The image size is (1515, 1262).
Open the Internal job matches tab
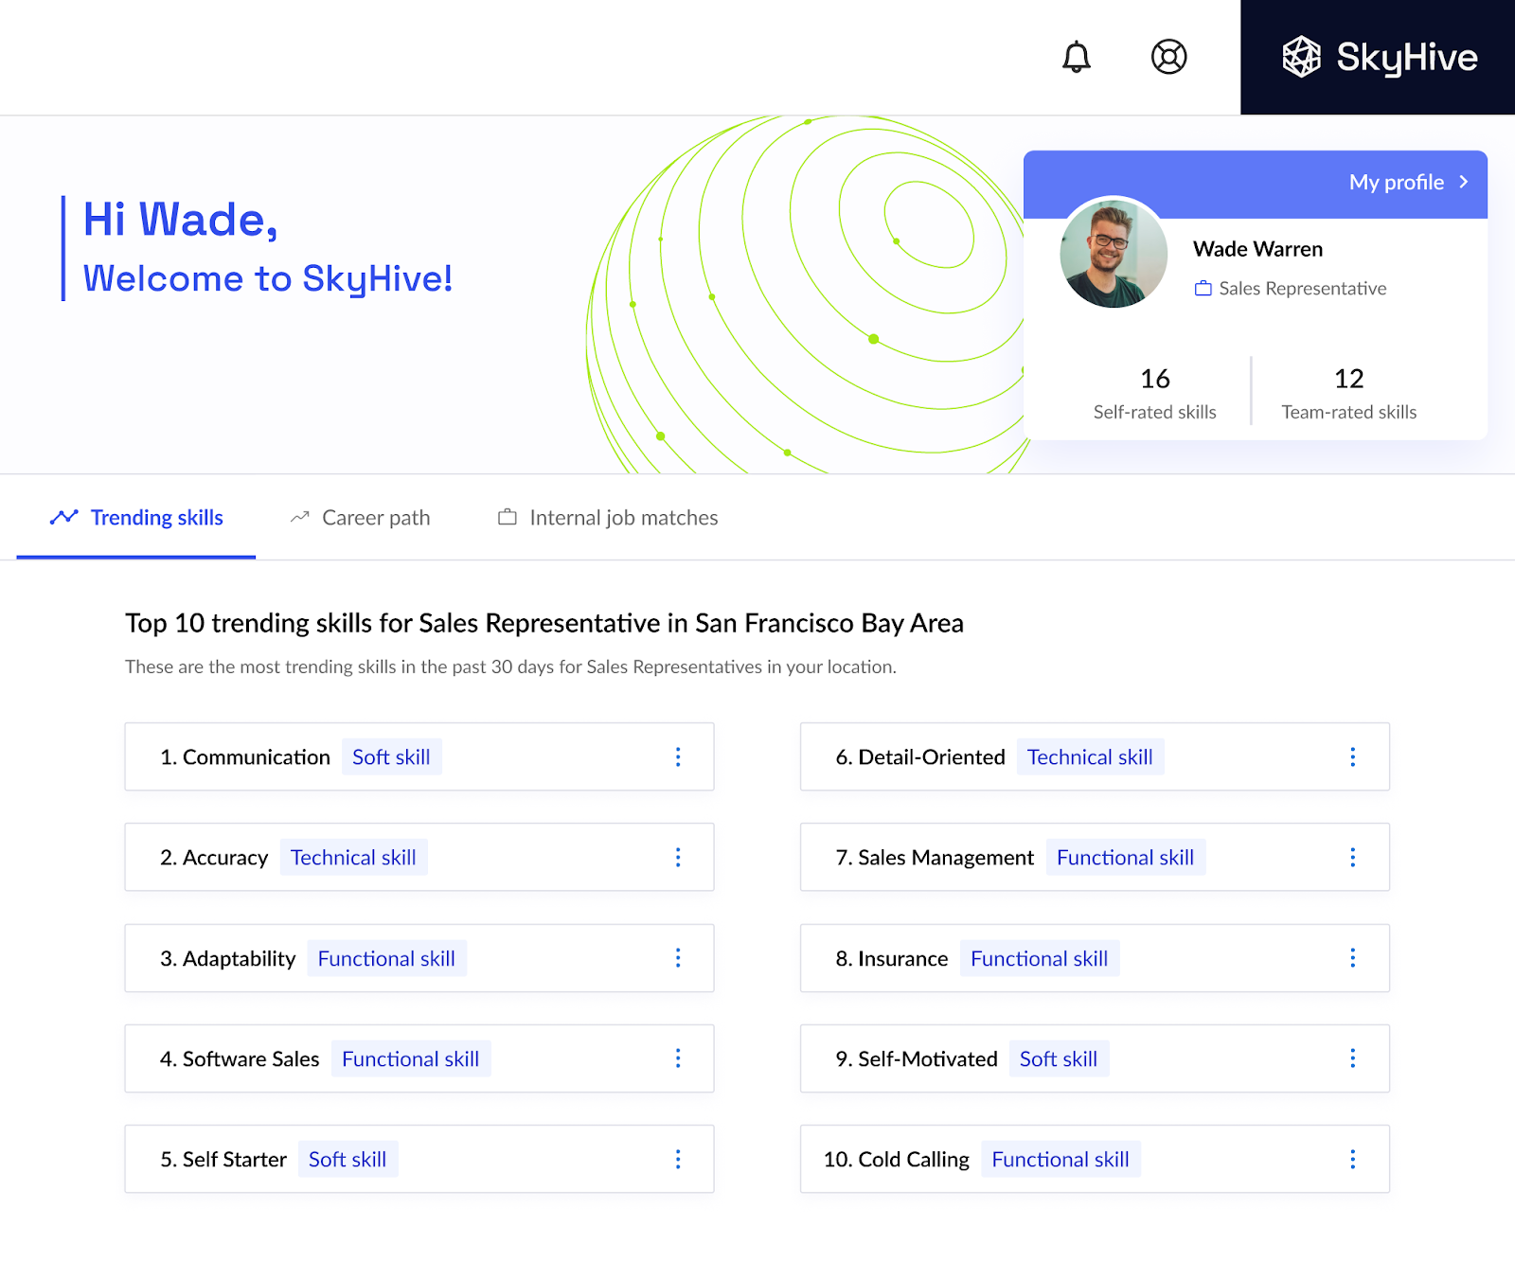[608, 518]
